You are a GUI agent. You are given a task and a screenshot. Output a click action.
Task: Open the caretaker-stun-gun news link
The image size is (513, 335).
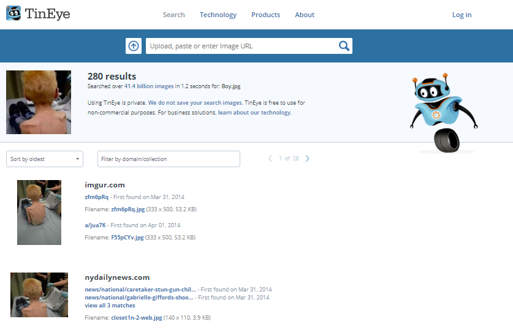point(140,290)
